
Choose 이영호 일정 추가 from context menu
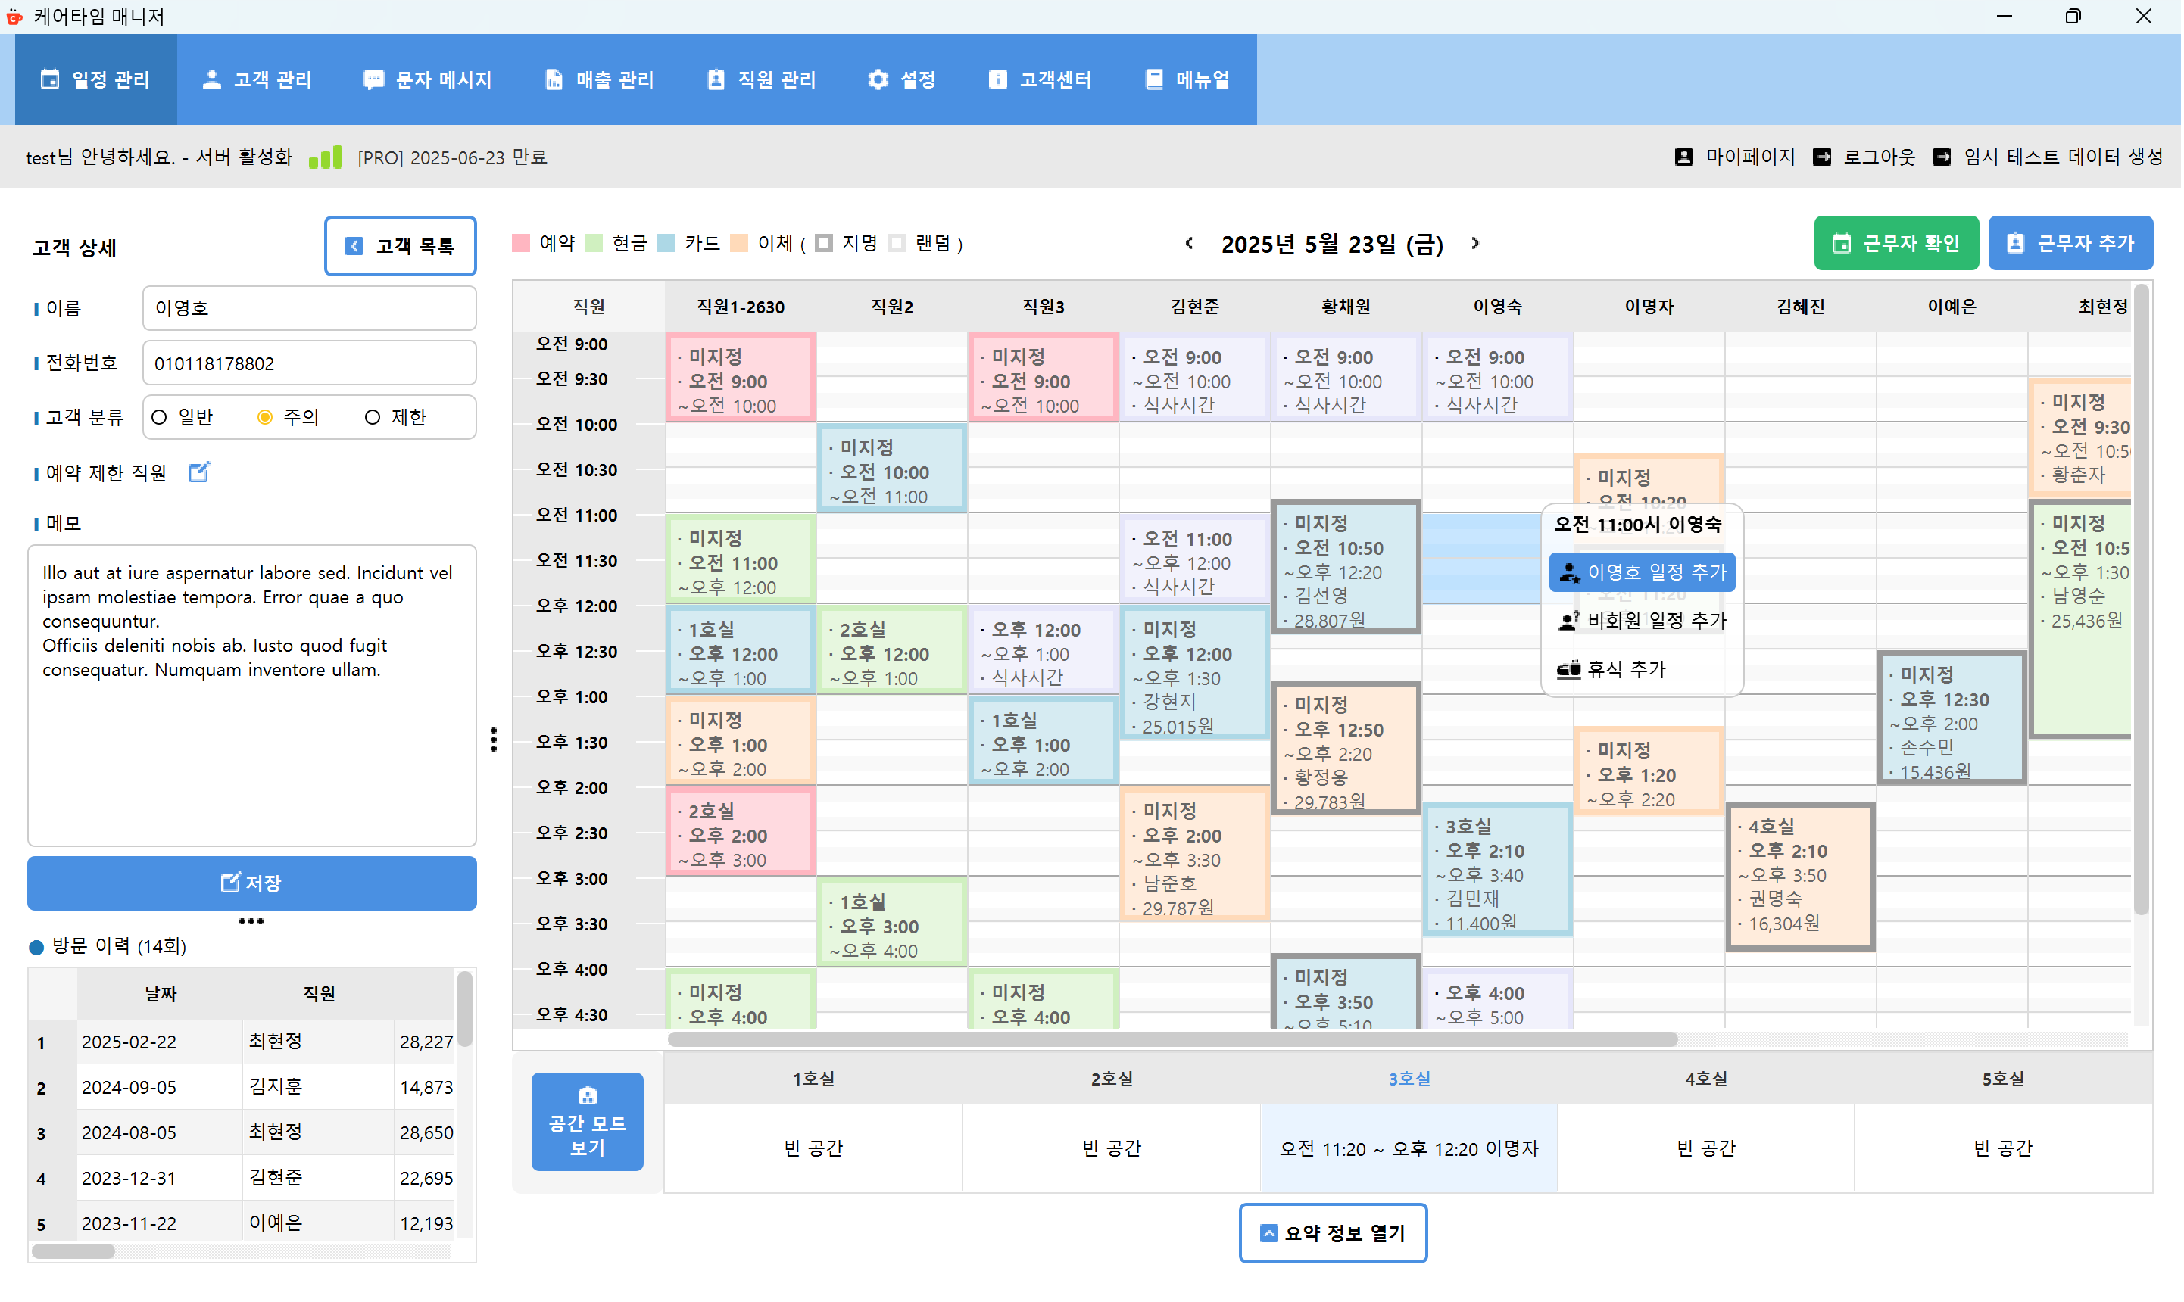click(1642, 572)
